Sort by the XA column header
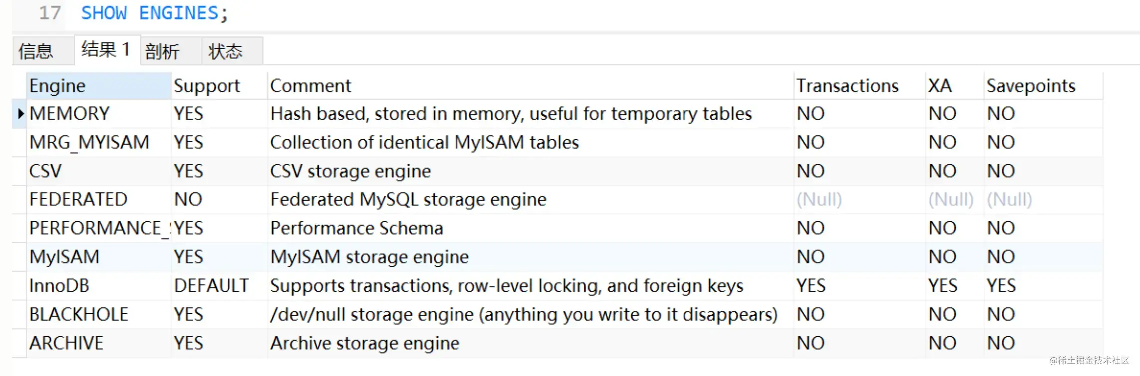The image size is (1140, 376). tap(940, 85)
